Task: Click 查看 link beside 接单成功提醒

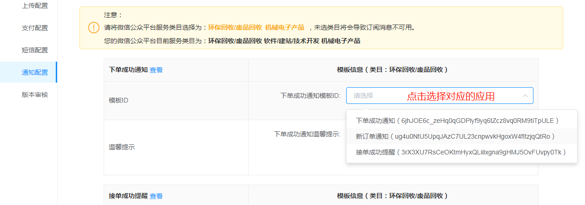Action: [156, 196]
